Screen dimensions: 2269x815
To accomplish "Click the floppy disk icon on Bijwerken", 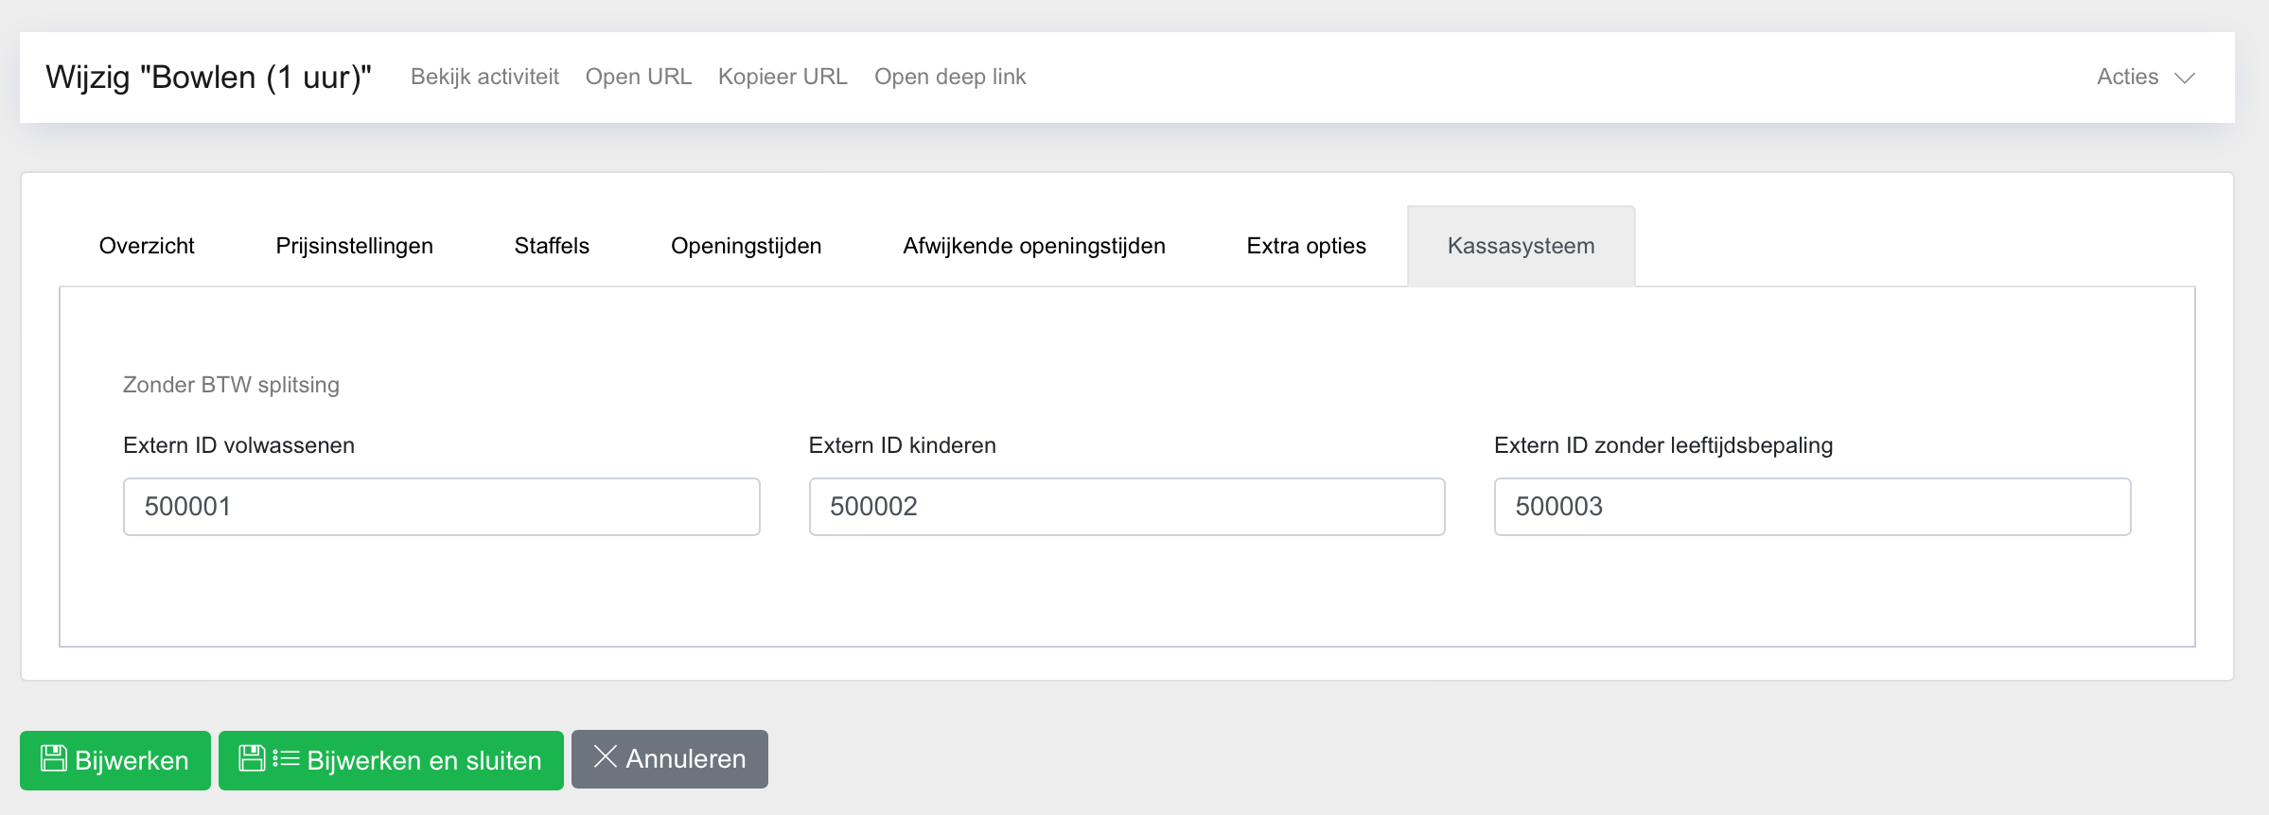I will [x=54, y=758].
